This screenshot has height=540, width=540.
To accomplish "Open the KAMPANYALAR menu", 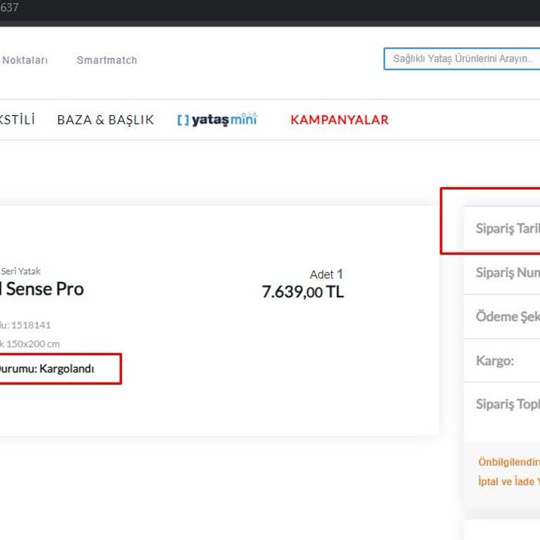I will pyautogui.click(x=339, y=120).
